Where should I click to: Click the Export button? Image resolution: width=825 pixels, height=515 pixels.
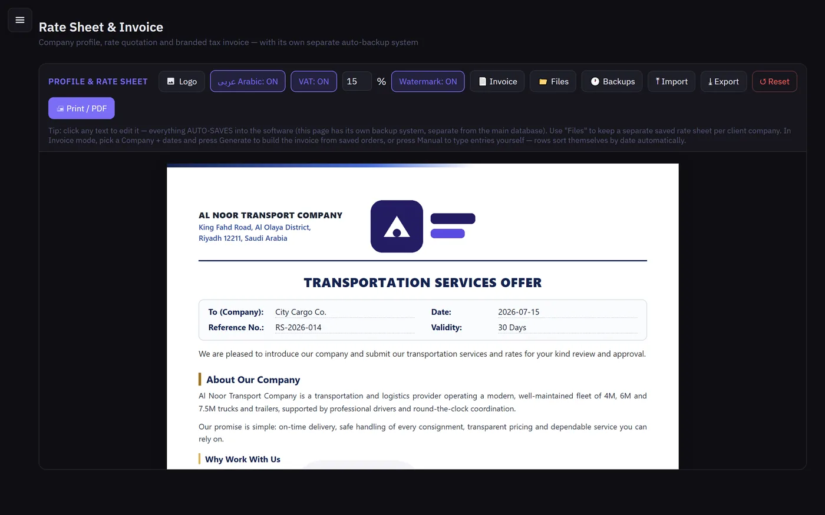pos(724,81)
